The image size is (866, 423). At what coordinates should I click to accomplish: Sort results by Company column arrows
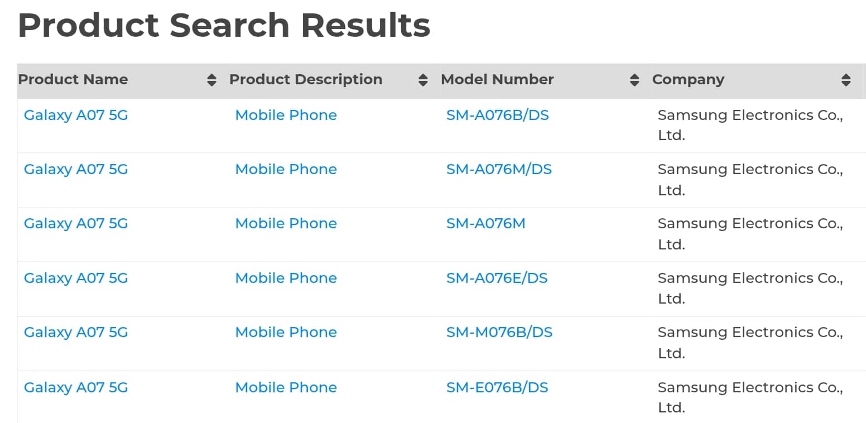tap(846, 80)
